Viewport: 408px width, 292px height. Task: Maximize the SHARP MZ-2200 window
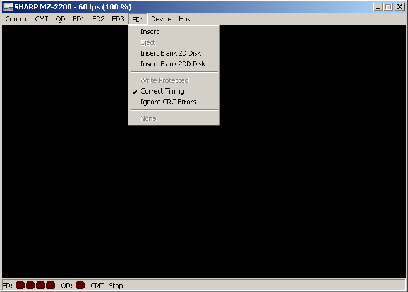click(x=388, y=7)
